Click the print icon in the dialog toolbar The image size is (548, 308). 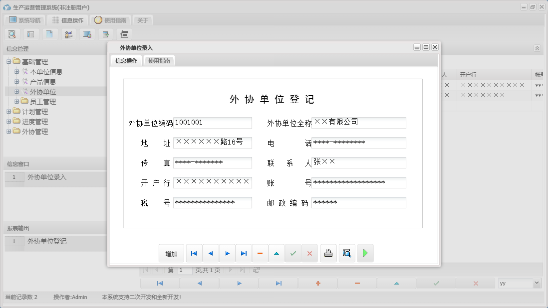pyautogui.click(x=328, y=253)
